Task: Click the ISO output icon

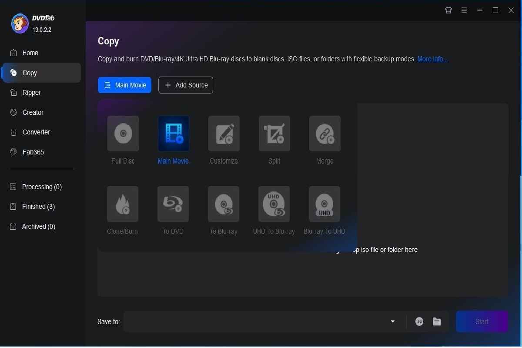Action: click(419, 321)
